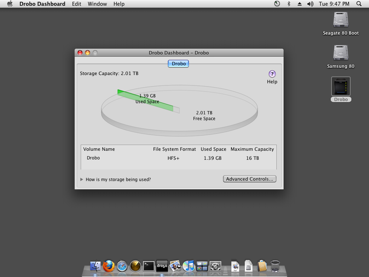Click the 16 TB maximum capacity cell
The width and height of the screenshot is (369, 277).
pyautogui.click(x=253, y=158)
